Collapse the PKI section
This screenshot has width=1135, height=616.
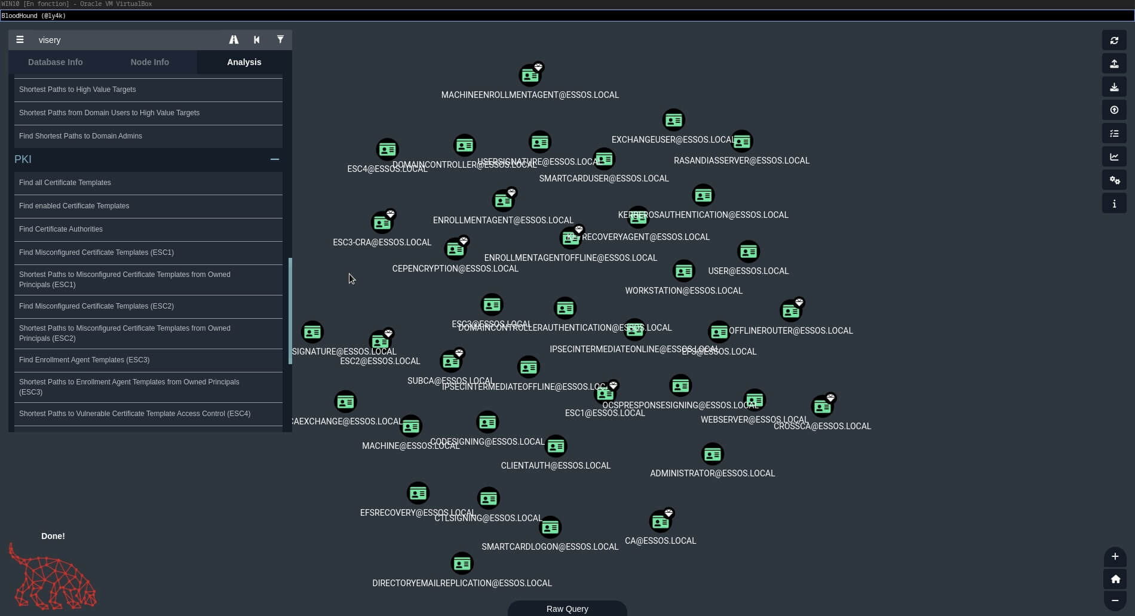275,159
